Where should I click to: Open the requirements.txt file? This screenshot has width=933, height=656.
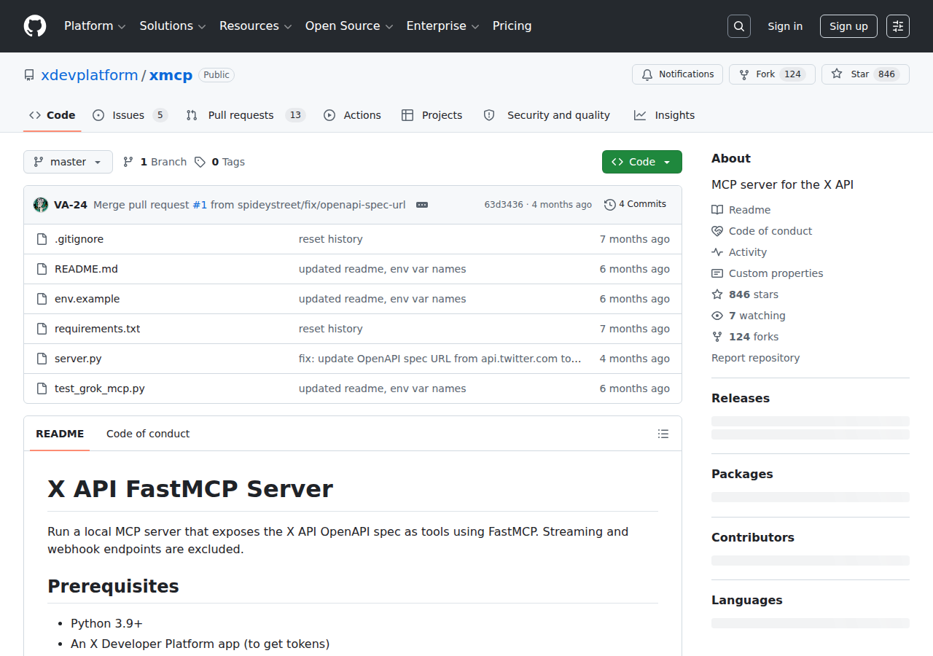click(98, 329)
